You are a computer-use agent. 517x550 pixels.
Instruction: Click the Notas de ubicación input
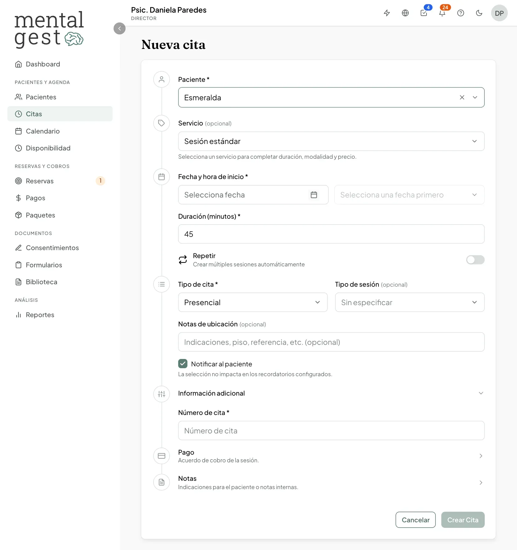tap(331, 342)
